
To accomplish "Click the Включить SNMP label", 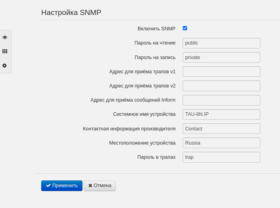I will pyautogui.click(x=156, y=29).
